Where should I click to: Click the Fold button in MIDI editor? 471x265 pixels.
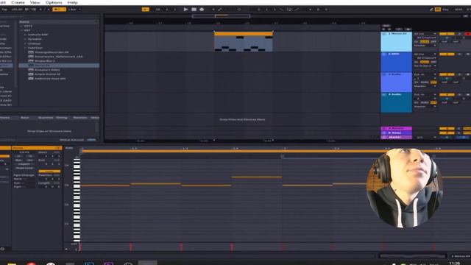click(69, 148)
